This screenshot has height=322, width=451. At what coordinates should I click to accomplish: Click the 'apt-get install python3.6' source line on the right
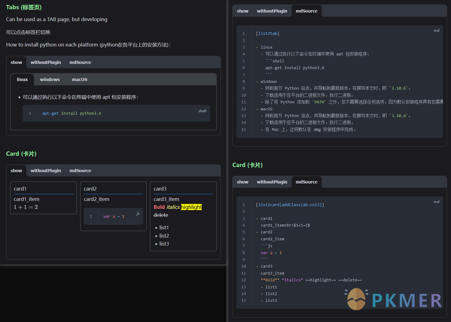coord(295,68)
